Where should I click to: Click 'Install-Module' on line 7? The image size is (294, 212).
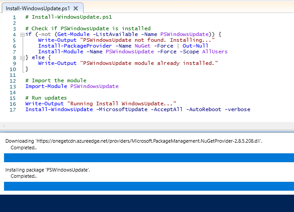(60, 52)
